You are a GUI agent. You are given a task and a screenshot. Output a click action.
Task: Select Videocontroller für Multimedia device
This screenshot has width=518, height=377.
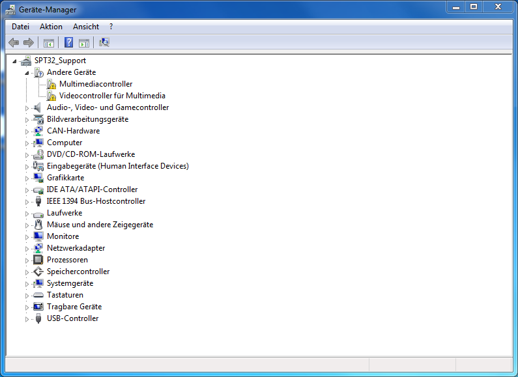112,96
